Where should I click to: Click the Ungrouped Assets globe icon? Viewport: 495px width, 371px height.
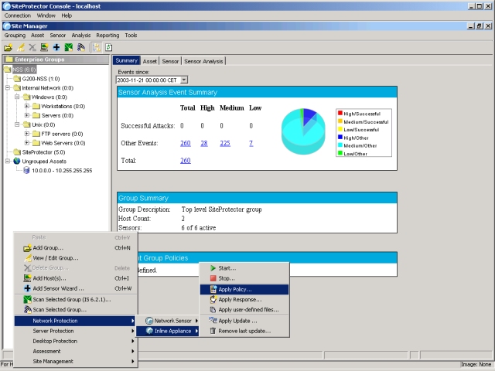(x=17, y=162)
